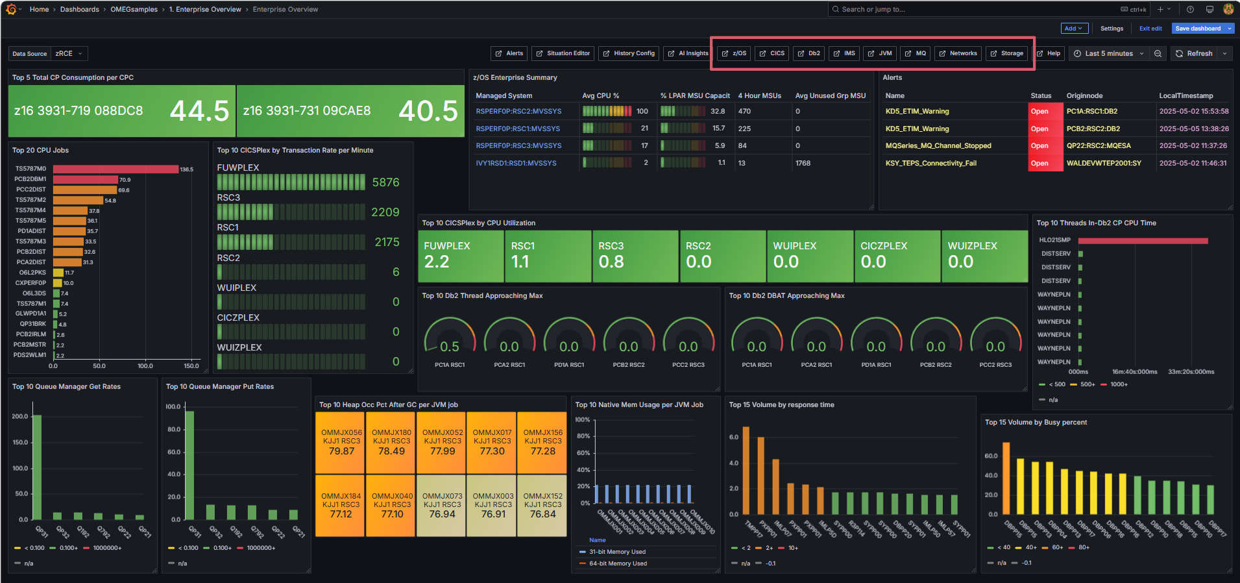
Task: Click the Grafana logo home icon
Action: (11, 9)
